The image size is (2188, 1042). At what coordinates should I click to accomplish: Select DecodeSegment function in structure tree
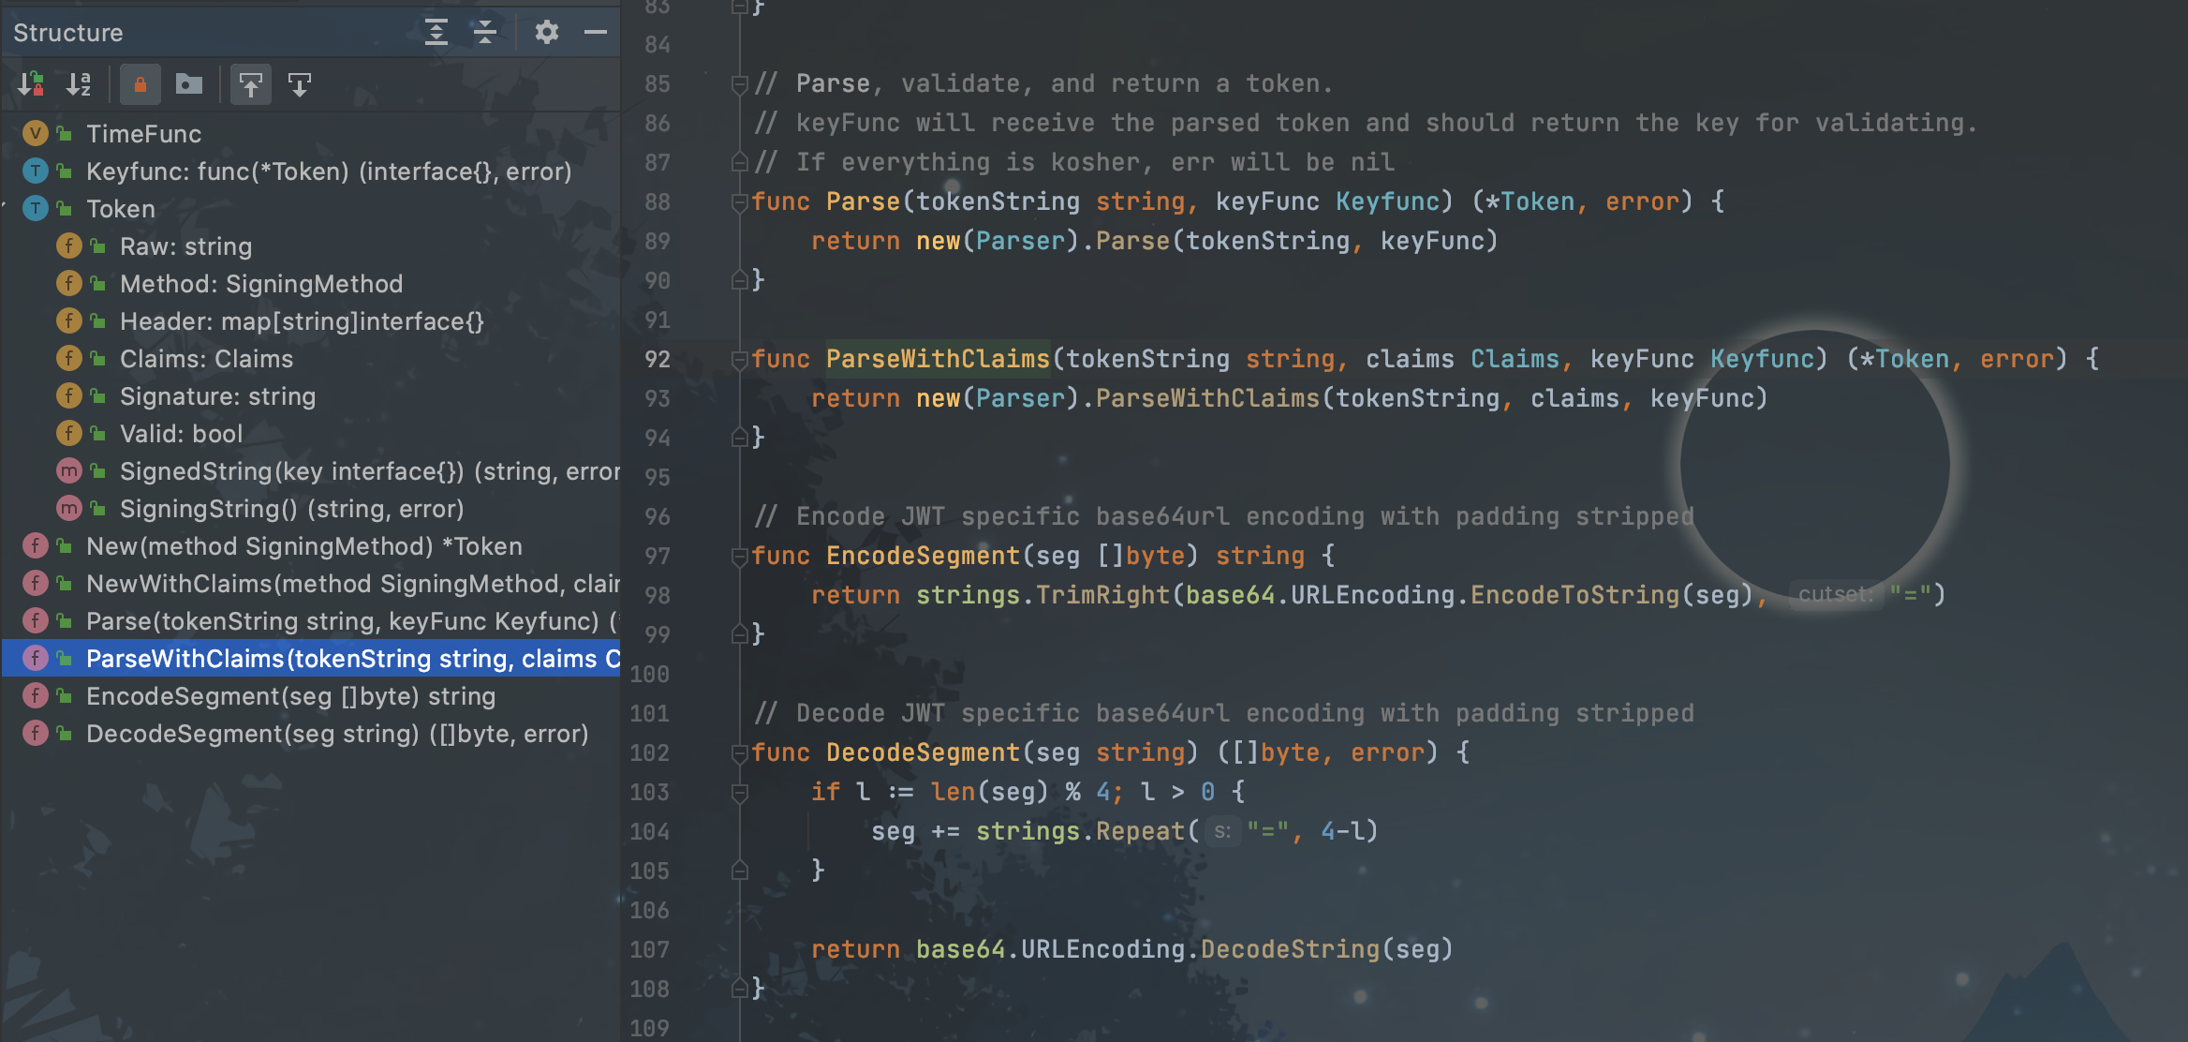click(x=336, y=734)
